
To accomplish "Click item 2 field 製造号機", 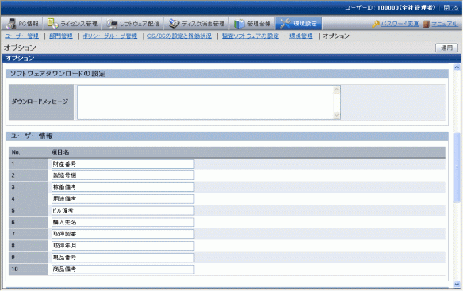I will (123, 175).
